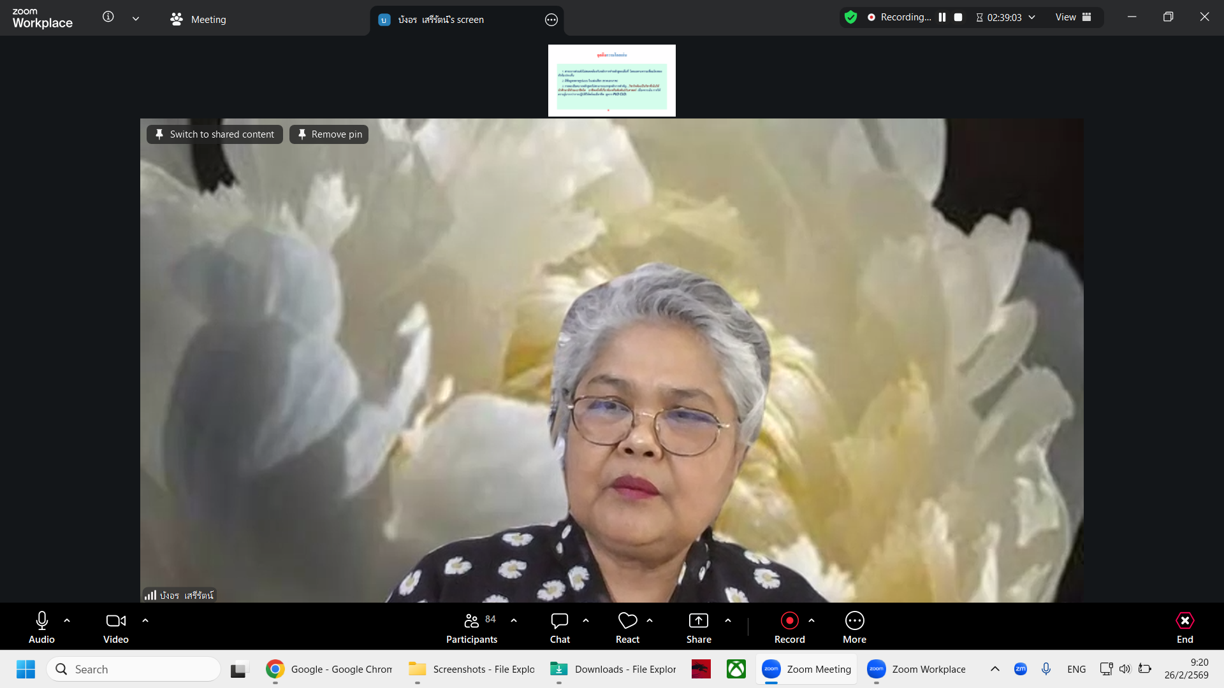1224x688 pixels.
Task: Select the Meeting tab
Action: point(198,20)
